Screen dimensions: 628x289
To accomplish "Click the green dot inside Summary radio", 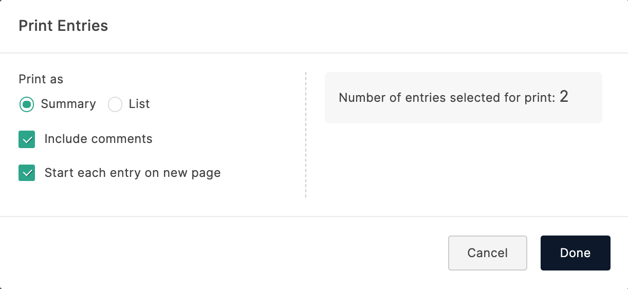I will 27,104.
